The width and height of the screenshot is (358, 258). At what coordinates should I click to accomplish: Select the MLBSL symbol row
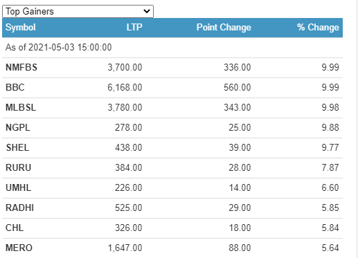[x=172, y=108]
